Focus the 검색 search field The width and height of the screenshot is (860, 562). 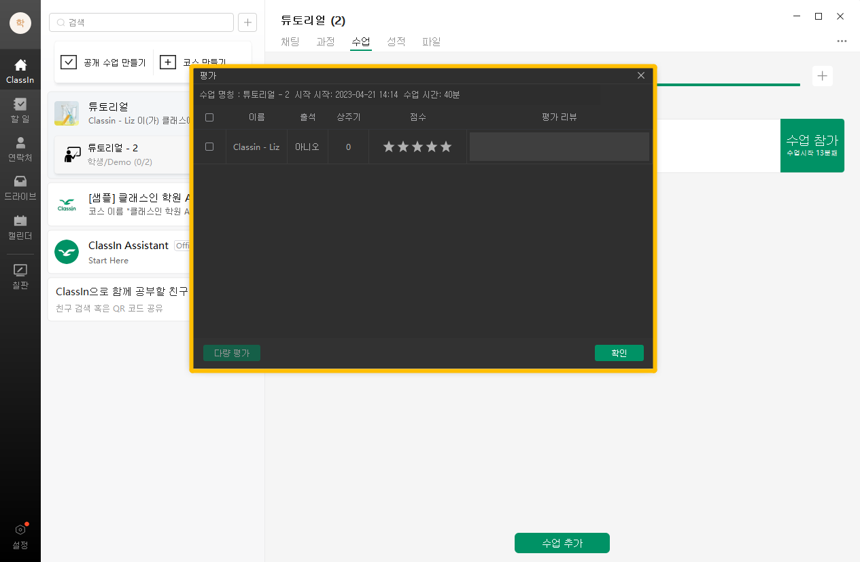click(141, 22)
